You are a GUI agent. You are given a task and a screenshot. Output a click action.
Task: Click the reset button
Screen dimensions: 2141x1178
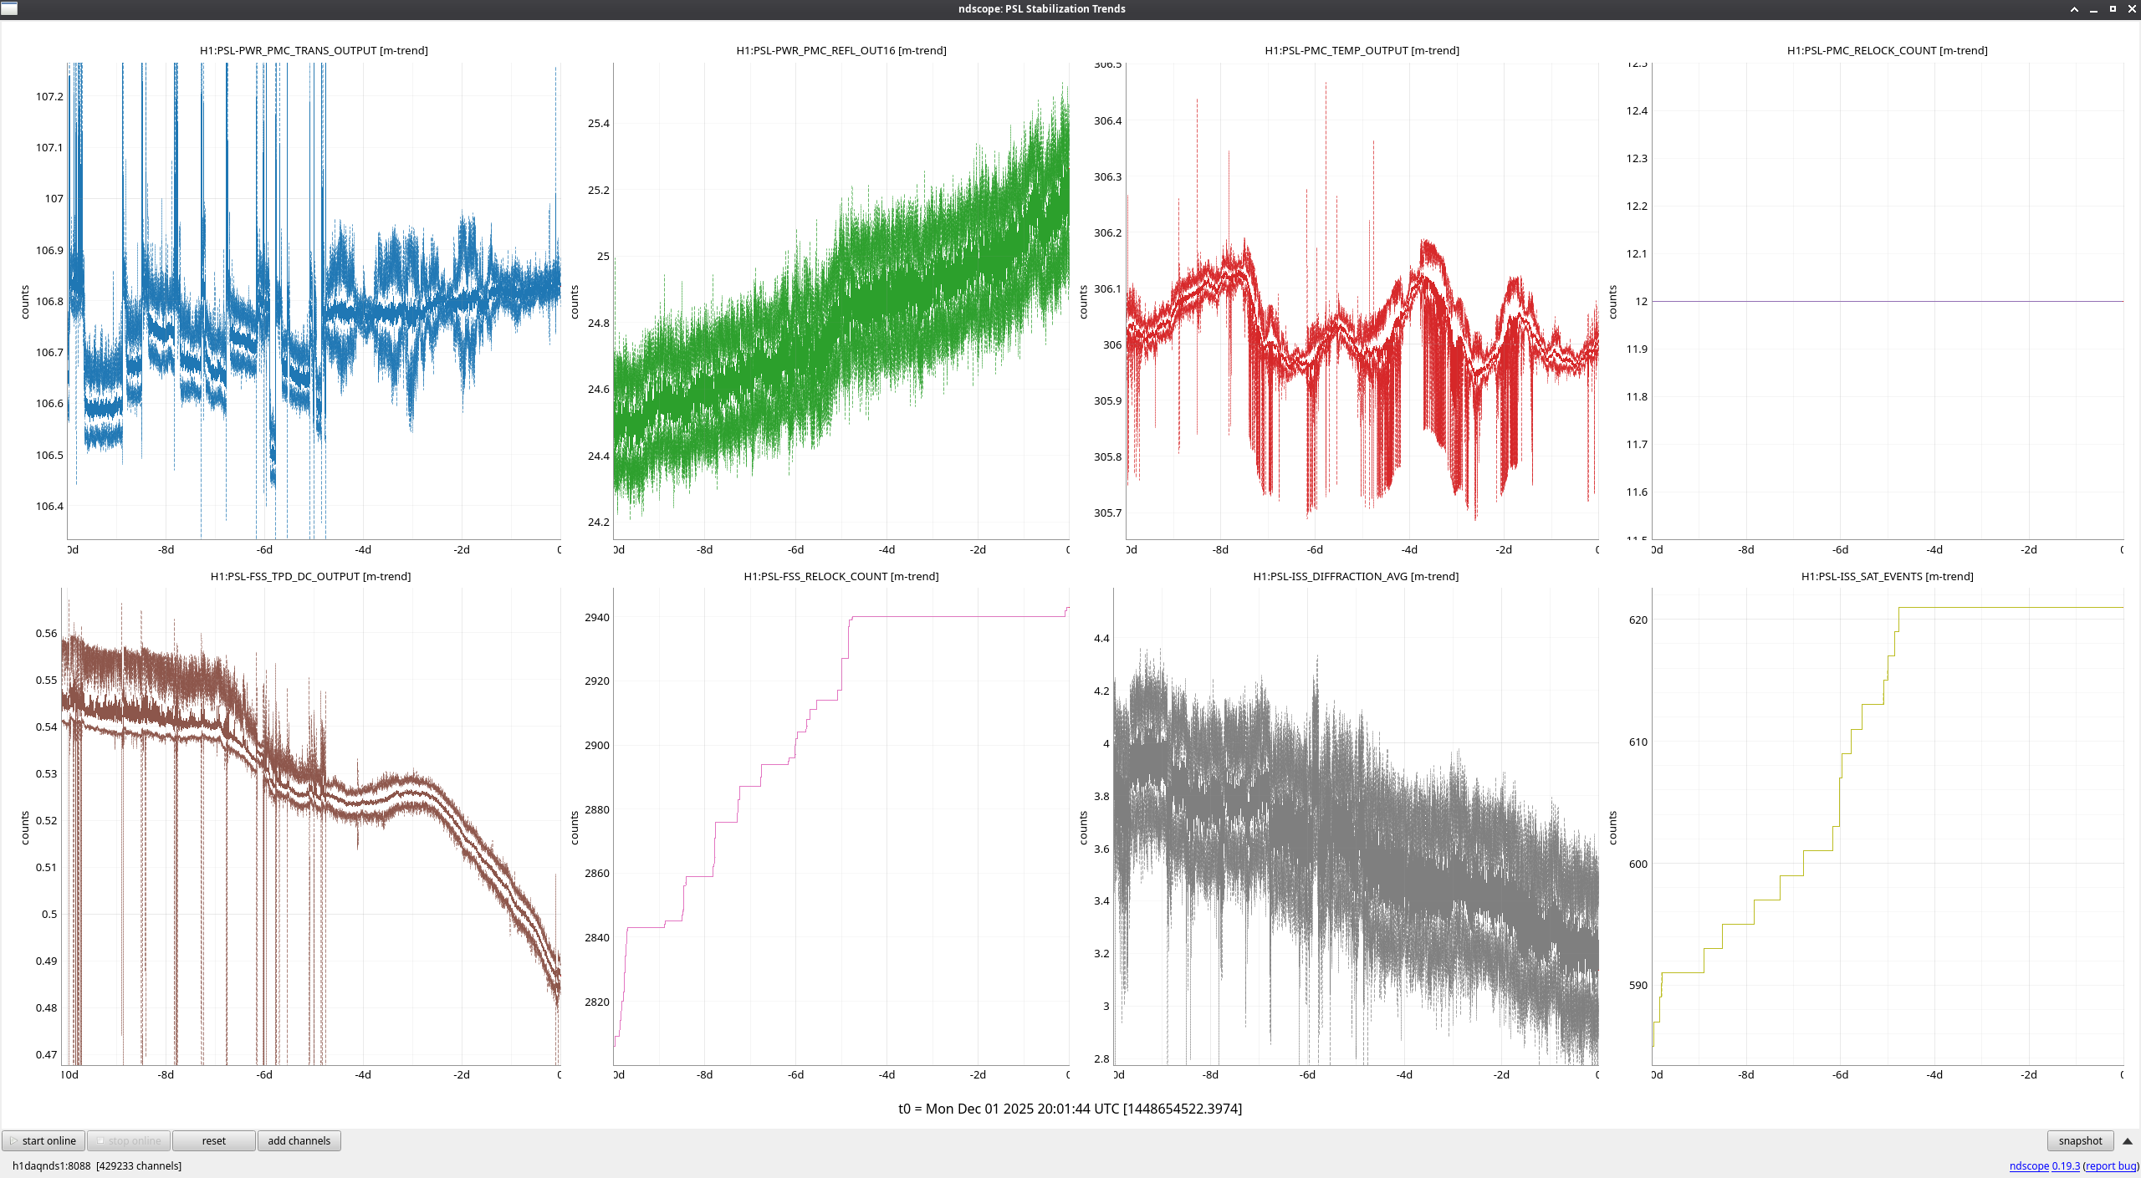213,1140
